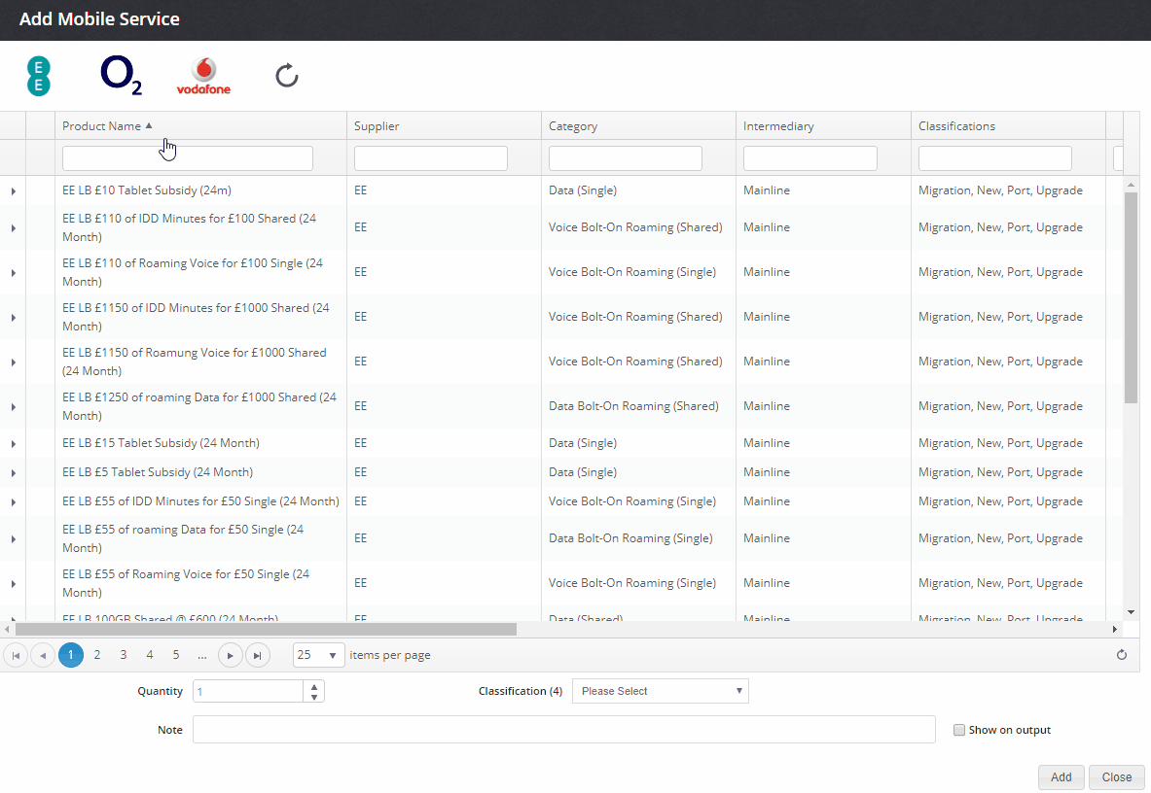Decrease the Quantity value with the down arrow

(314, 696)
